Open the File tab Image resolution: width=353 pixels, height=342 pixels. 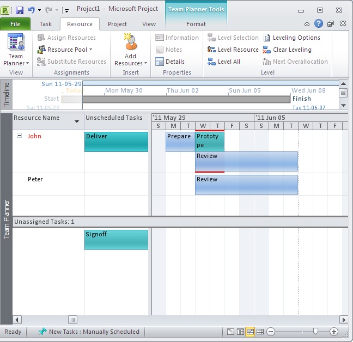tap(15, 24)
